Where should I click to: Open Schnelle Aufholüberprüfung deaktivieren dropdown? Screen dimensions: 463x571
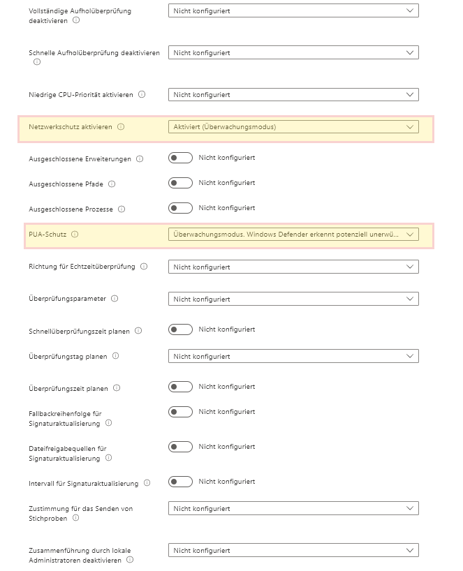[x=293, y=53]
